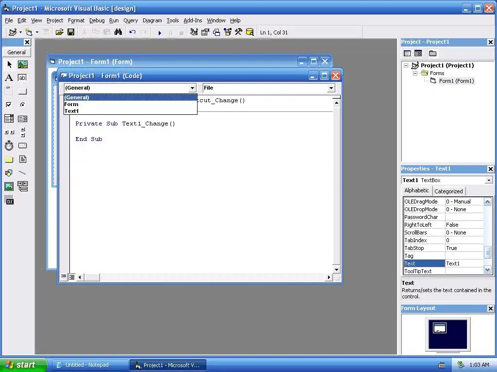Choose Text1 from the object list
The width and height of the screenshot is (497, 372).
[130, 111]
